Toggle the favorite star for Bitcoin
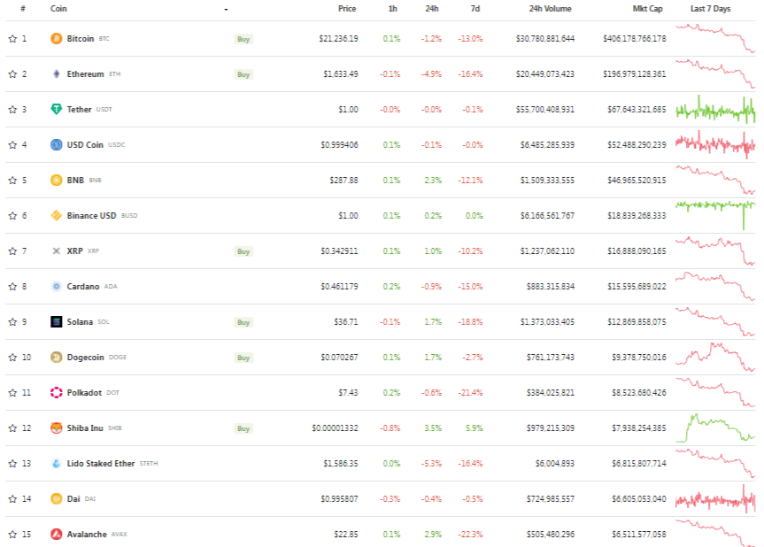This screenshot has width=764, height=547. pos(12,38)
